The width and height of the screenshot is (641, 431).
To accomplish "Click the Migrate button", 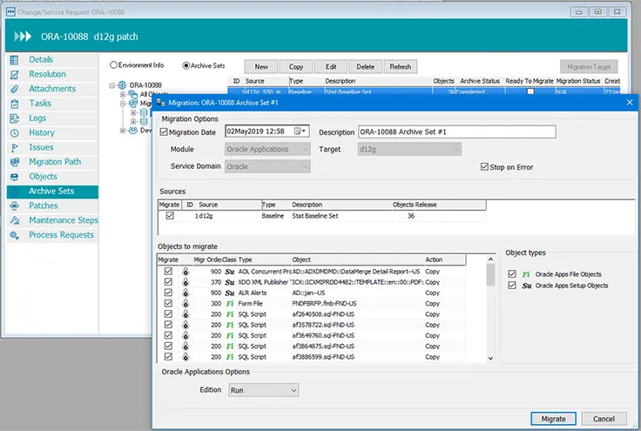I will [x=553, y=418].
